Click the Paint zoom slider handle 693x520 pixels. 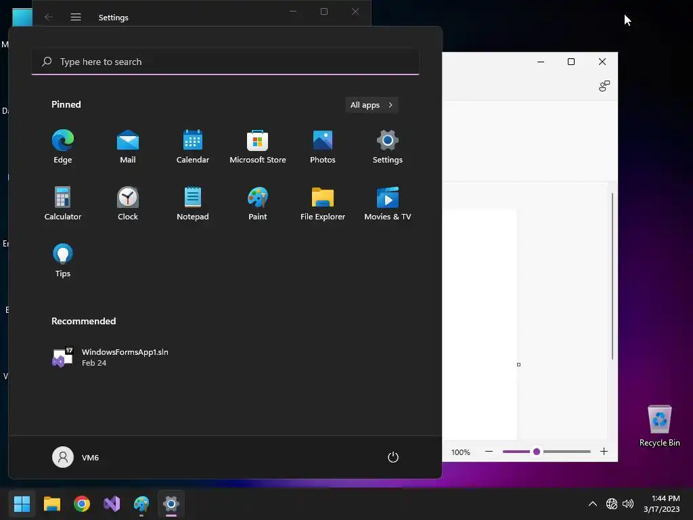[x=537, y=452]
